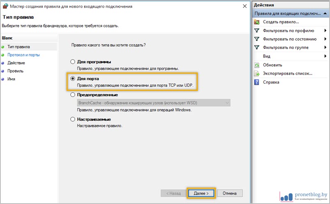The width and height of the screenshot is (330, 204).
Task: Choose the "Настраиваемые" radio option
Action: pos(73,119)
